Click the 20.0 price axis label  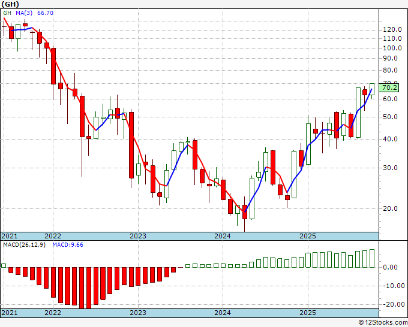391,208
